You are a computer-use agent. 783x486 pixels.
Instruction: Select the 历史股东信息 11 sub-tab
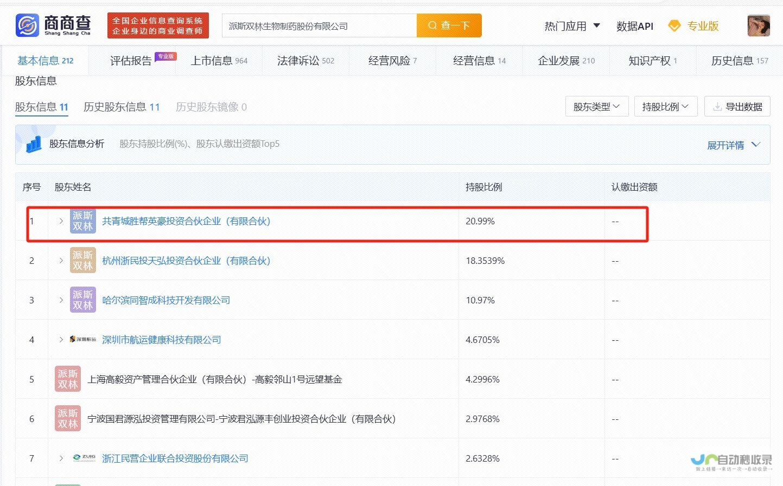[x=122, y=107]
